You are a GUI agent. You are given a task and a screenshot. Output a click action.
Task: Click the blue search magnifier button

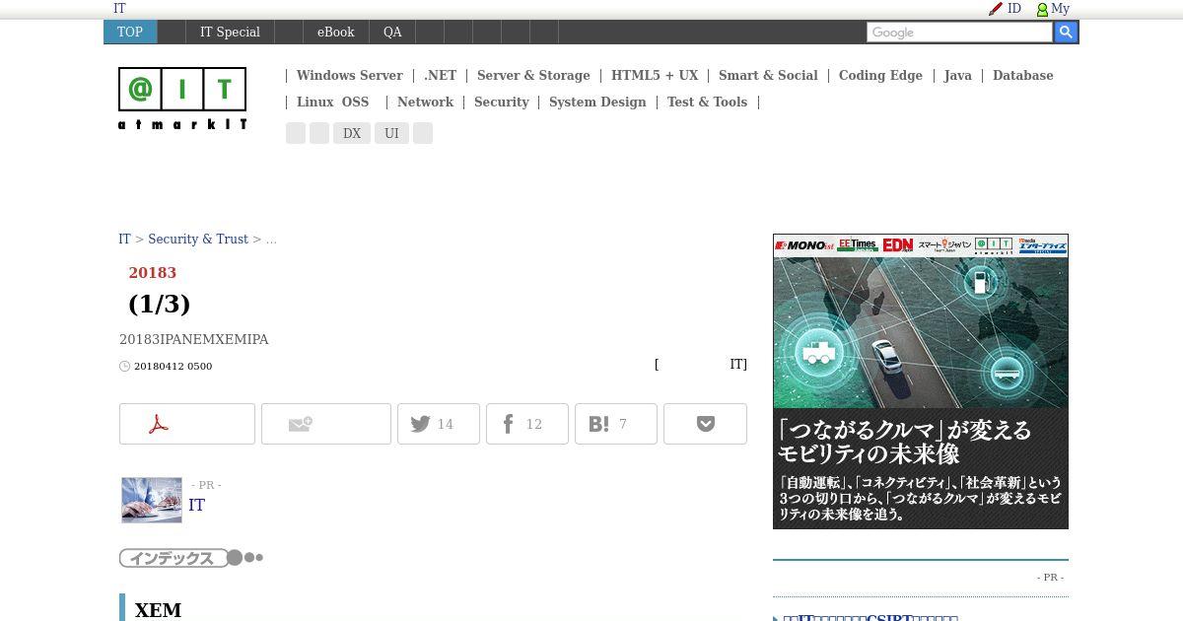point(1066,33)
